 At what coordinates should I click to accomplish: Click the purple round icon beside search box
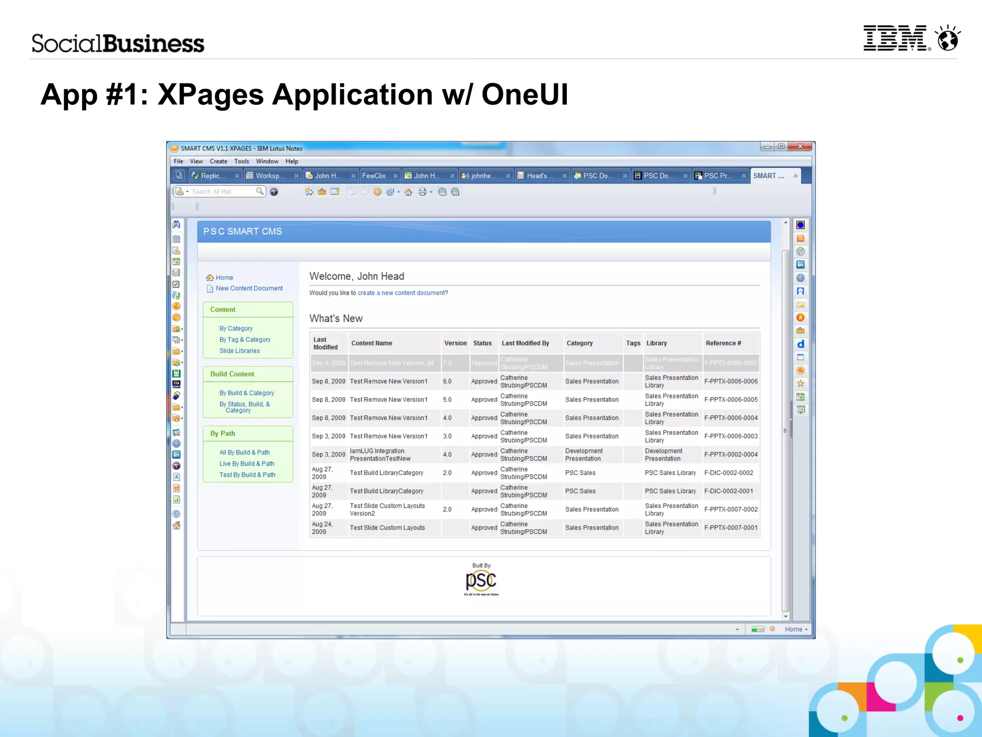pos(274,192)
